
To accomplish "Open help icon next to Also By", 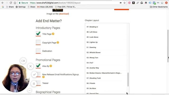I will click(51, 66).
